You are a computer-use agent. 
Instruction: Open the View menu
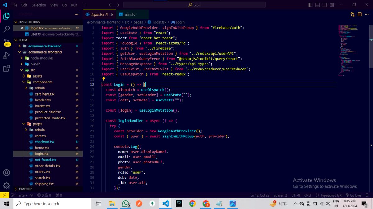click(54, 5)
